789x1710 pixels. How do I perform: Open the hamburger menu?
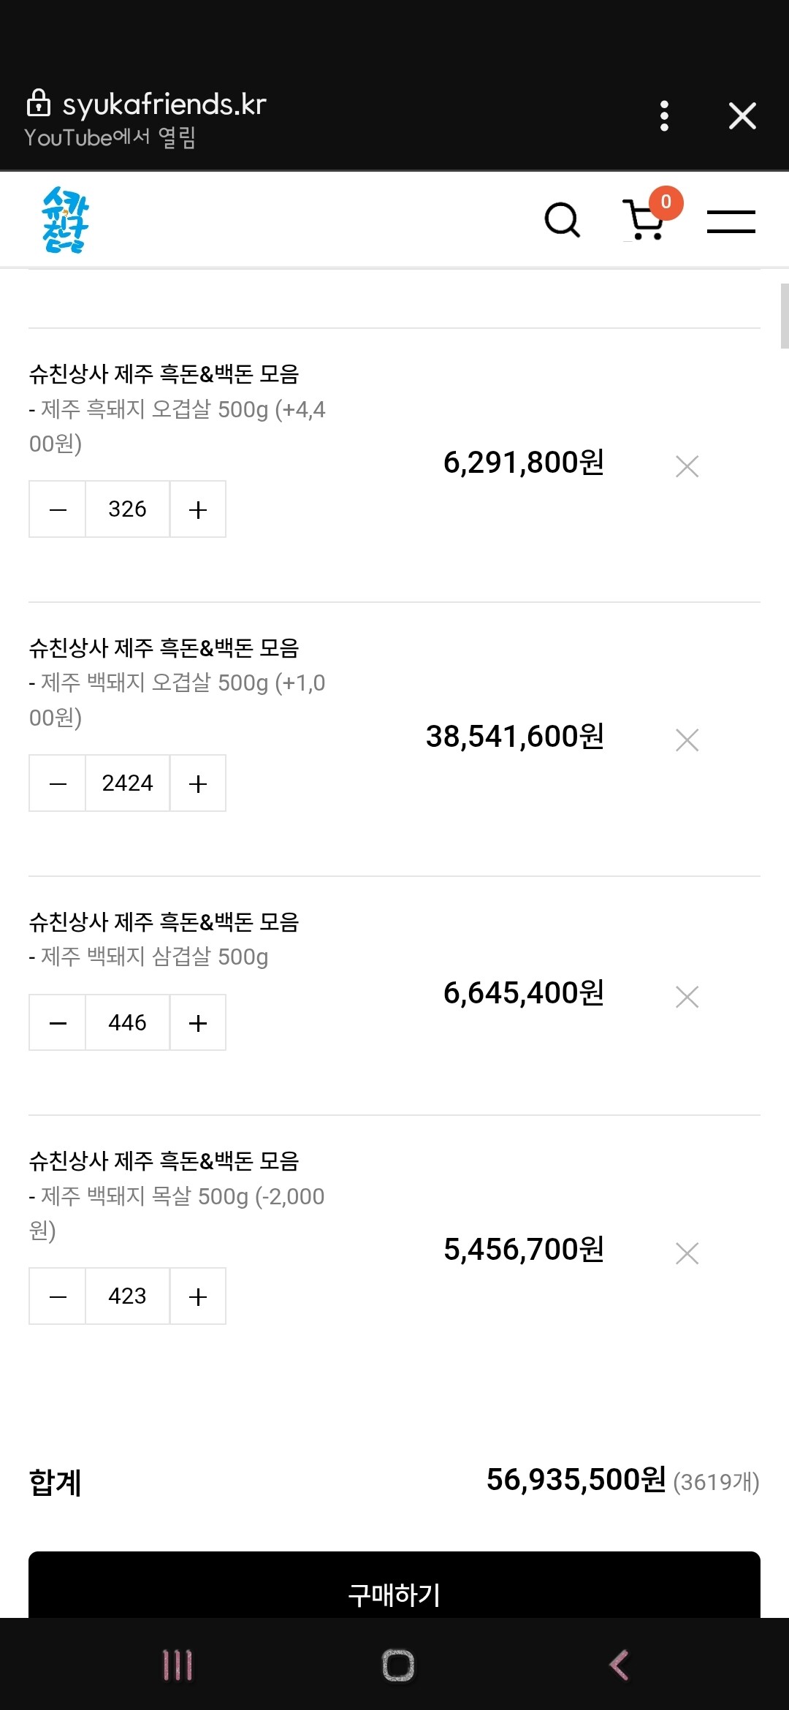(731, 221)
